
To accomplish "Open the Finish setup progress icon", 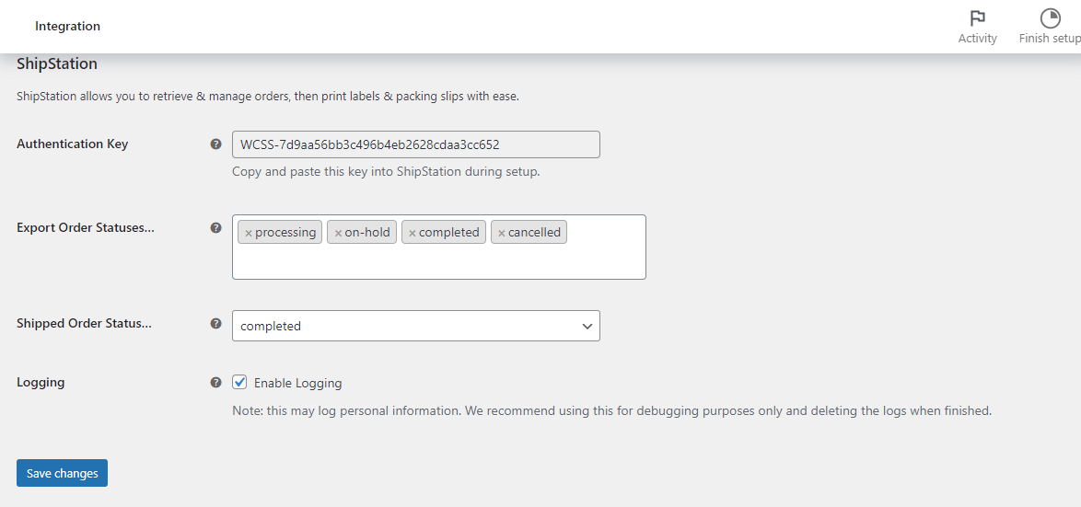I will [x=1050, y=18].
